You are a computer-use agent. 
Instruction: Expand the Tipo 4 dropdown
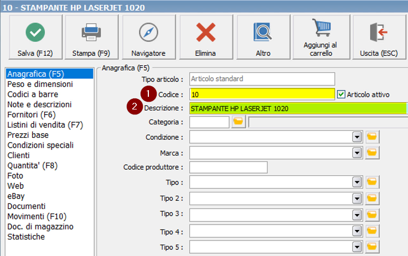click(357, 231)
